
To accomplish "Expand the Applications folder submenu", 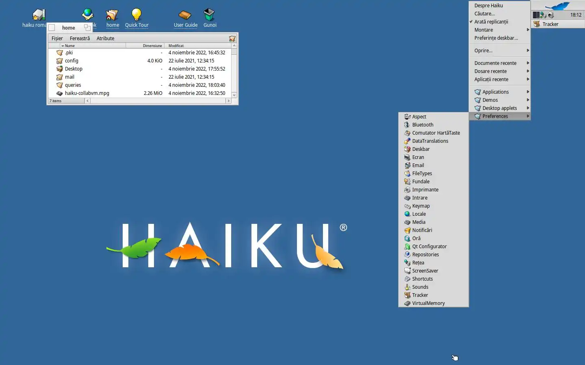I will [x=500, y=92].
